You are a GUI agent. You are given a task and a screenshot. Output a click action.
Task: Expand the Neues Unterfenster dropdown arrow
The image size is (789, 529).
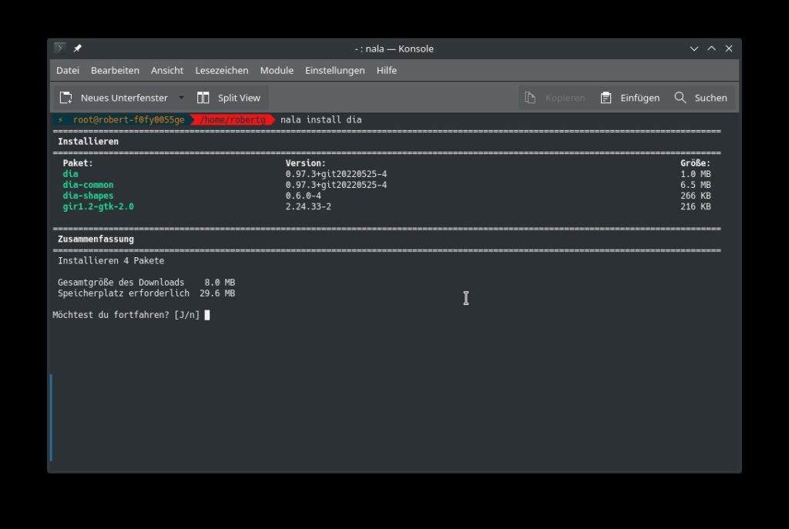(x=181, y=98)
